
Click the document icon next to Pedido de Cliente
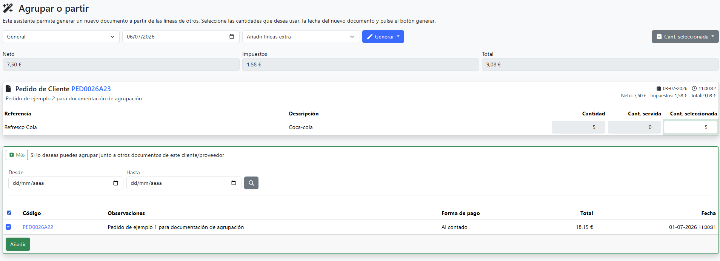[8, 89]
